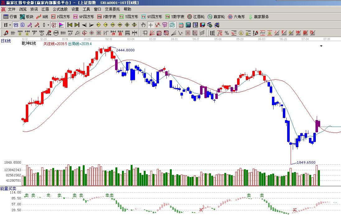
Task: Click the 日K线 label
Action: tap(6, 41)
